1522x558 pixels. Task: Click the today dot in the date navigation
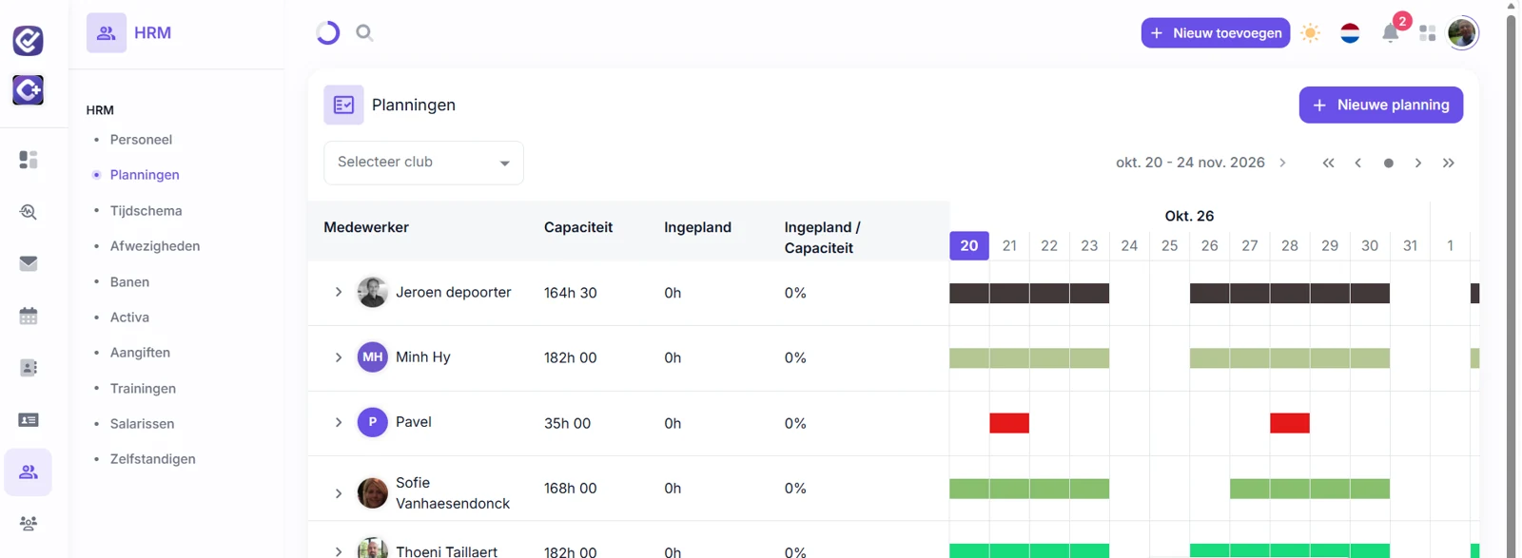pyautogui.click(x=1388, y=164)
